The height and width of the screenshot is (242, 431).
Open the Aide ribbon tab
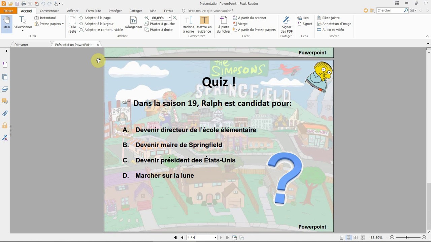(153, 11)
